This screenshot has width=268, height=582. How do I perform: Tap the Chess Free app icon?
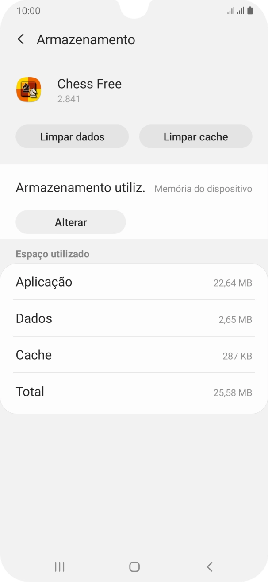coord(29,90)
